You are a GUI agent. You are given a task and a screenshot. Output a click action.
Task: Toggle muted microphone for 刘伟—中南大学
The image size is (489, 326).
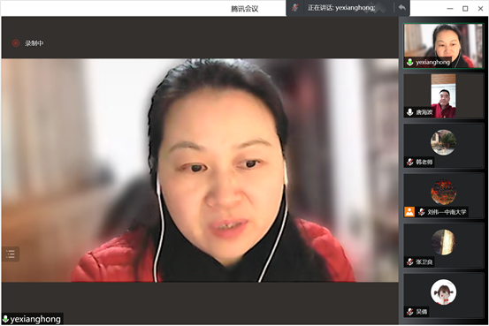(x=421, y=212)
